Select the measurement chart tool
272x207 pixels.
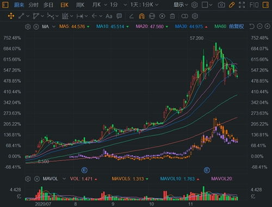click(x=65, y=16)
